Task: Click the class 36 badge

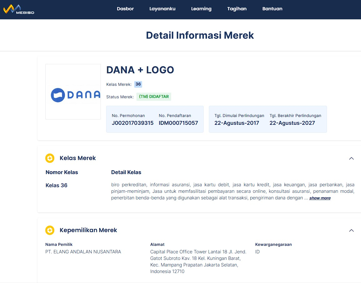Action: click(x=138, y=84)
